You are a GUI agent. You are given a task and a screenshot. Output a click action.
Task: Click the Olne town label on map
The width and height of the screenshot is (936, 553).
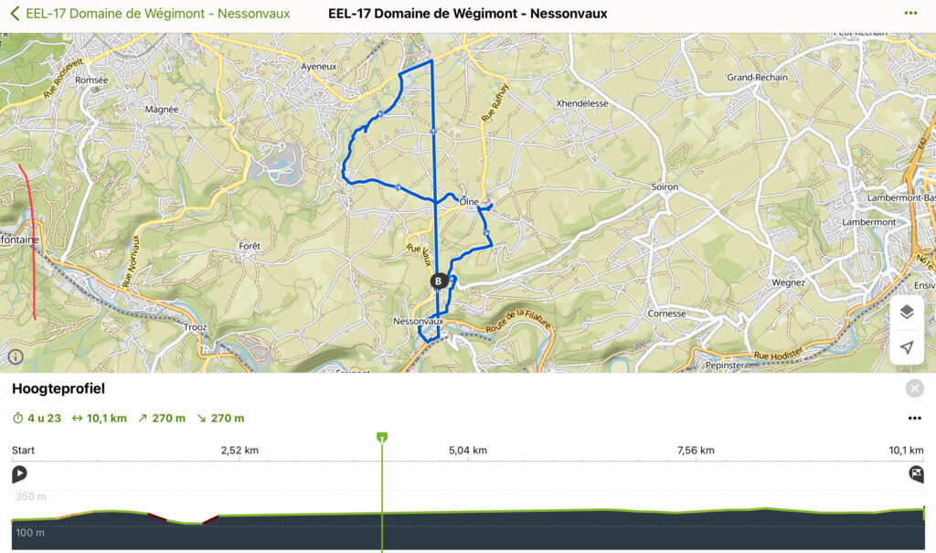pyautogui.click(x=470, y=201)
